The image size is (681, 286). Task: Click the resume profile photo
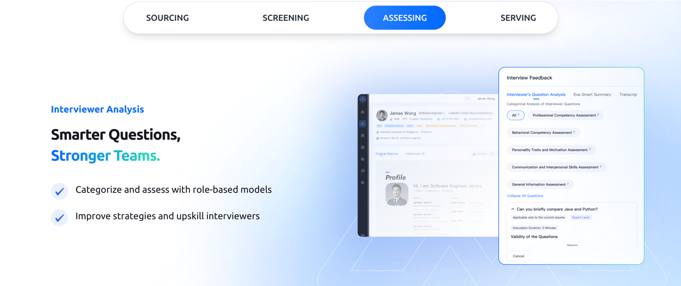(397, 194)
